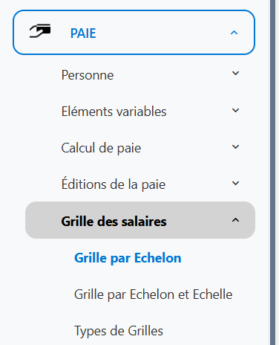Open the PAIE menu label

pyautogui.click(x=83, y=33)
